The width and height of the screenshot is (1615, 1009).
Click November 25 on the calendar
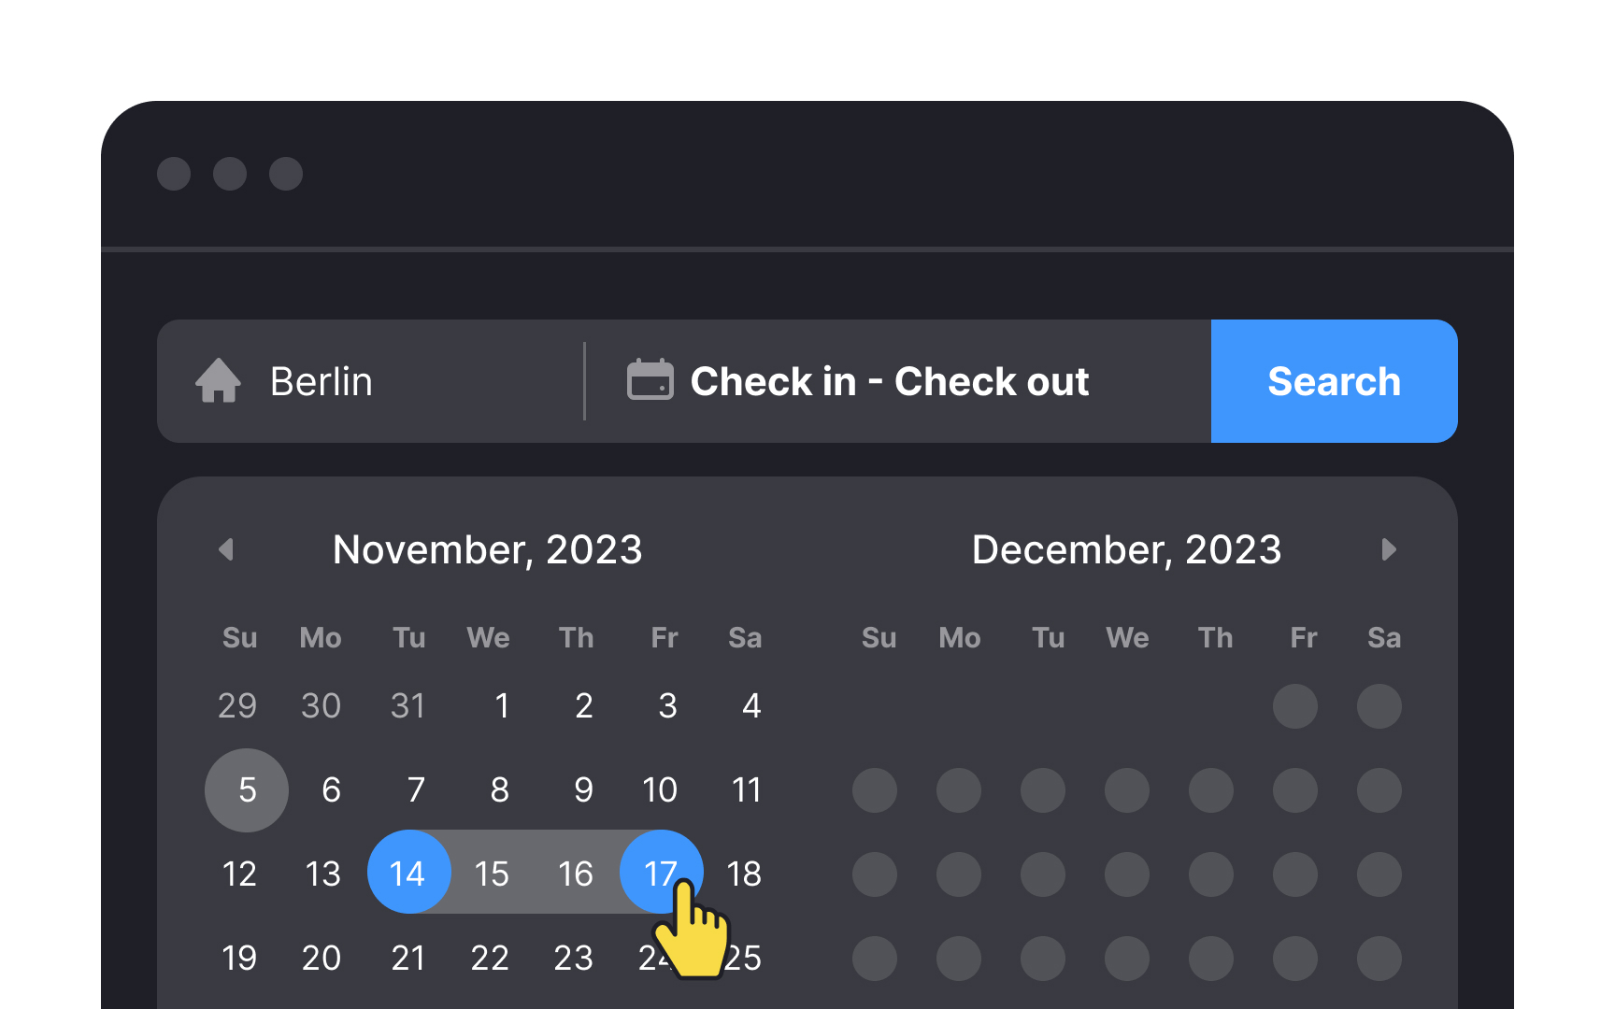tap(745, 957)
